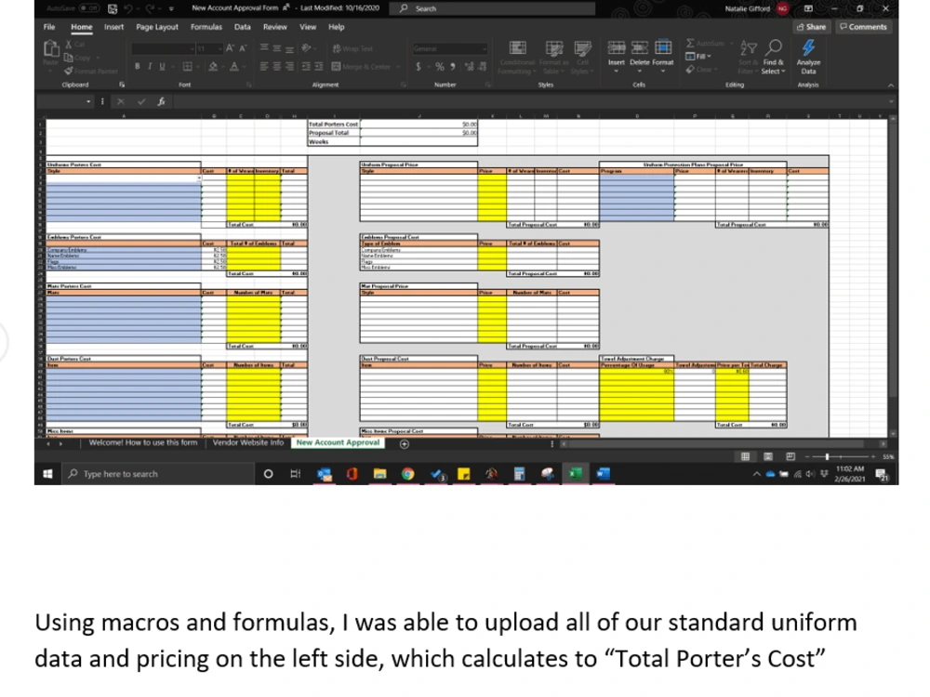Switch to Page Layout view icon in status bar
The image size is (930, 697).
[768, 456]
